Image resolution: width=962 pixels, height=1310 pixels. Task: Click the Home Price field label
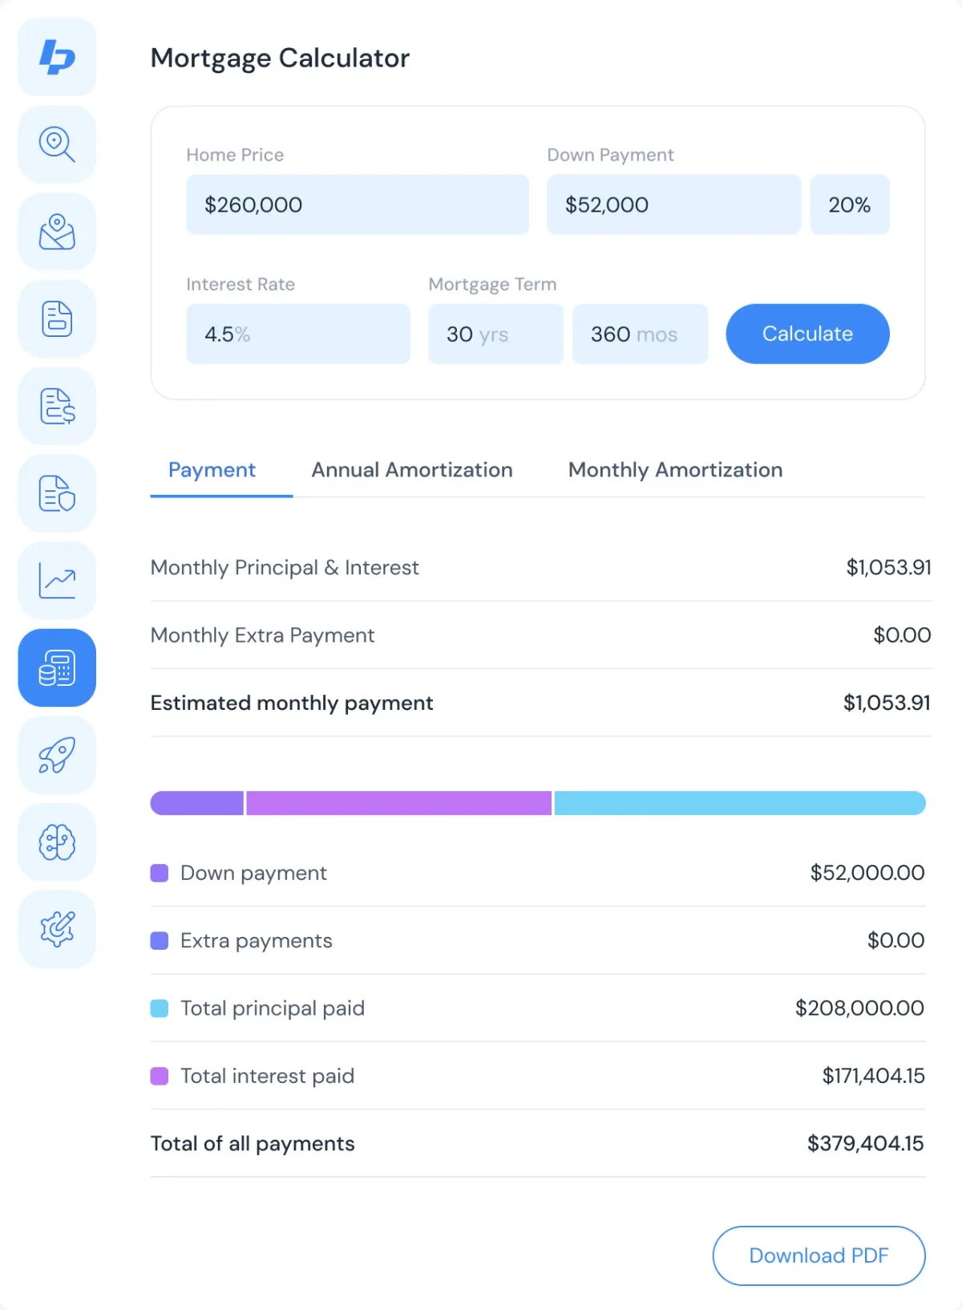pos(235,155)
